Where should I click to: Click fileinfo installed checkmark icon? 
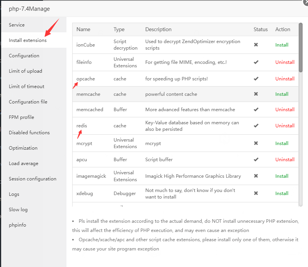tap(256, 62)
